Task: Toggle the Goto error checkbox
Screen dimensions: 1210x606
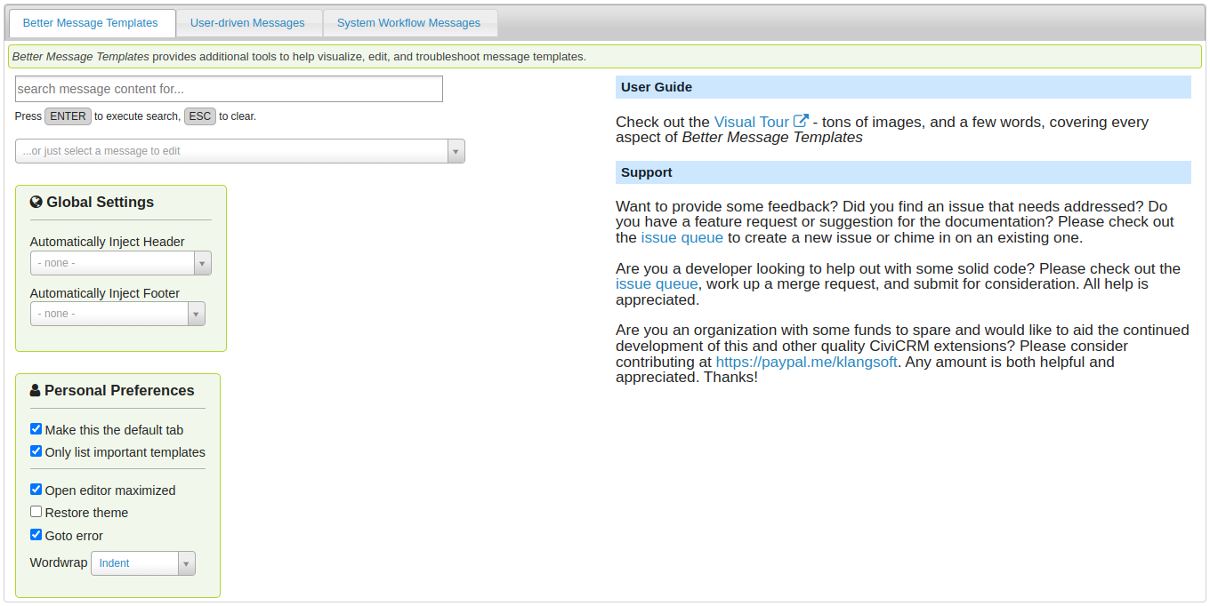Action: click(x=36, y=535)
